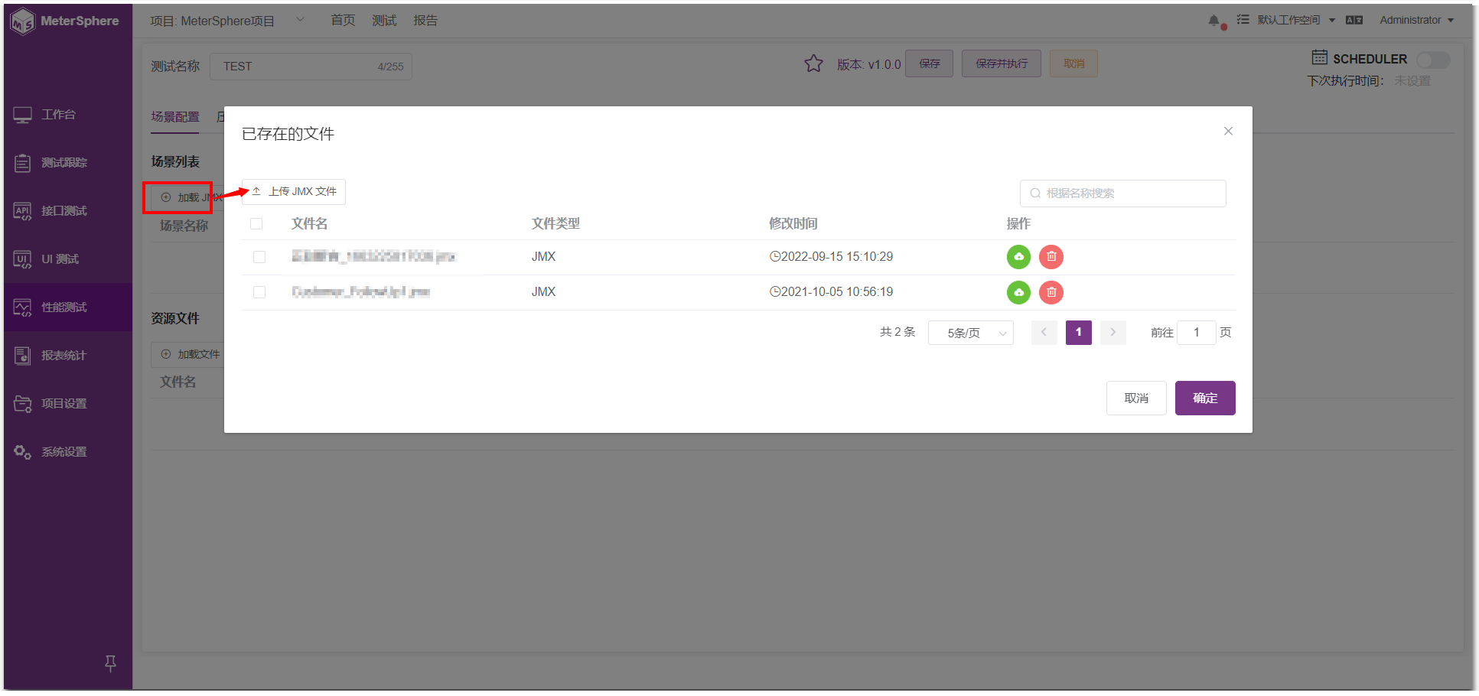Open the 项目设置 project settings section

point(67,404)
